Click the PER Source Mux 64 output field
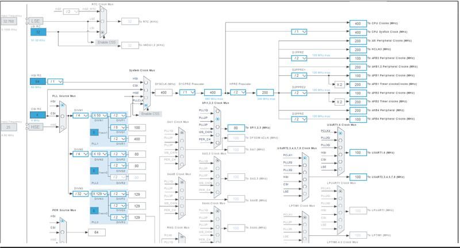Screen dimensions: 460x248 pyautogui.click(x=97, y=232)
